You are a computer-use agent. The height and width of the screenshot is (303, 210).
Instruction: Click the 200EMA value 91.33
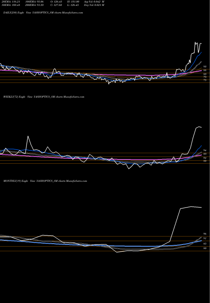point(34,5)
